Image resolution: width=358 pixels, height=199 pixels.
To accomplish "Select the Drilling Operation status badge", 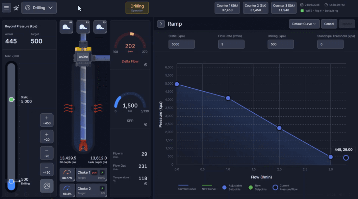I will [137, 7].
